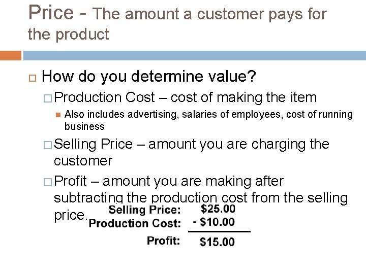Viewport: 366px width, 274px height.
Task: Click the orange accent block under the title
Action: point(11,55)
